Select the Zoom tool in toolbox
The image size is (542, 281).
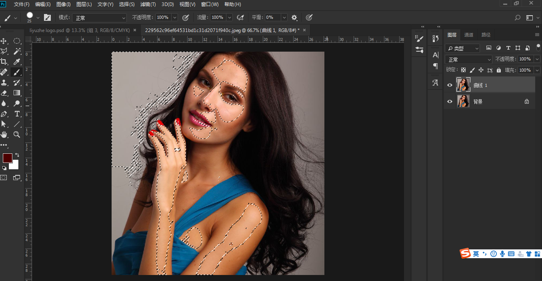tap(17, 134)
